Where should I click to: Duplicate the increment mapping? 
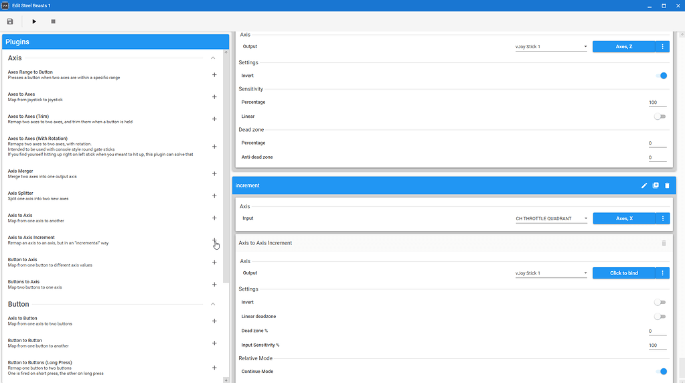656,185
